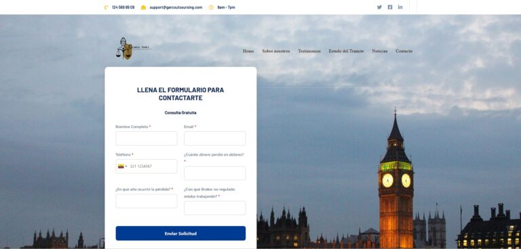Image resolution: width=521 pixels, height=249 pixels.
Task: Click the LLENA EL FORMULARIO heading
Action: 180,94
